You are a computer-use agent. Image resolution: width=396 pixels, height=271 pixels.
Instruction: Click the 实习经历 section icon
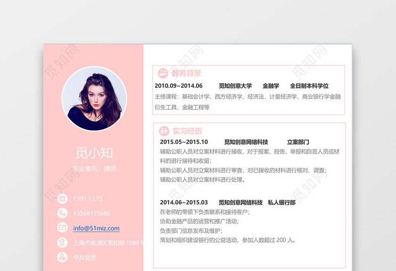[x=164, y=131]
